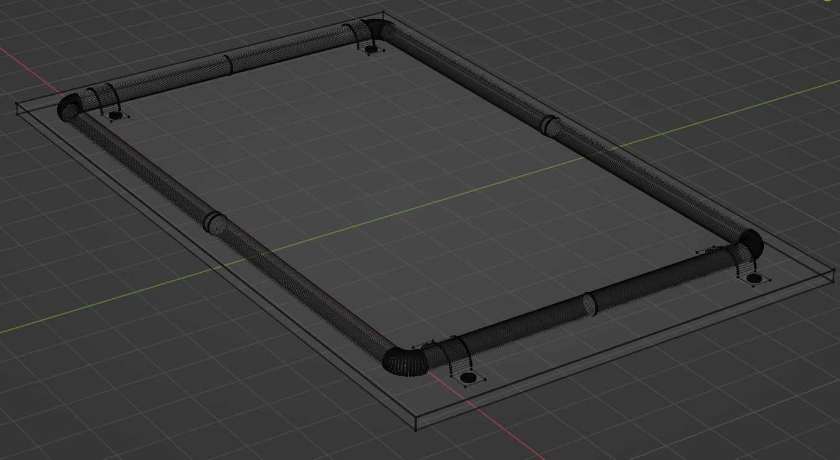This screenshot has height=460, width=840.
Task: Select the coupling ring on the pipe along the red axis
Action: click(x=216, y=223)
